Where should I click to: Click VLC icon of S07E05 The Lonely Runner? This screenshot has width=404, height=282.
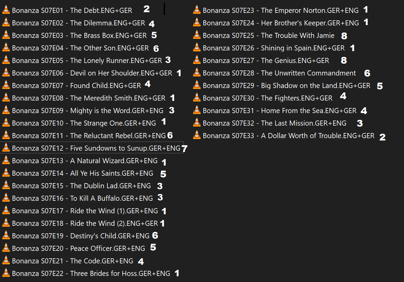click(x=6, y=60)
